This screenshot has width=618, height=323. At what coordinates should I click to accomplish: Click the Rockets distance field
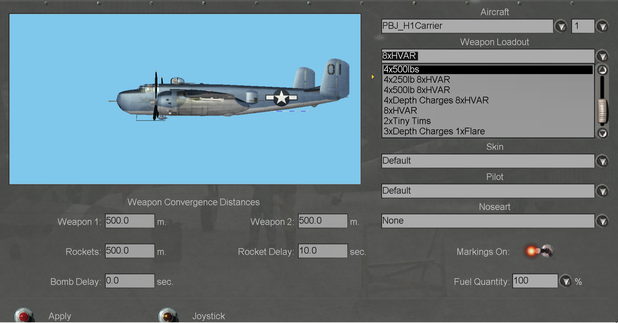click(130, 251)
